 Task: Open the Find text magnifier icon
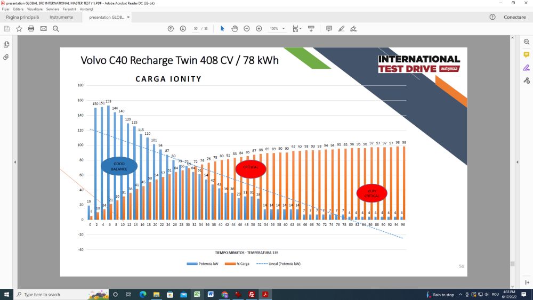click(56, 29)
